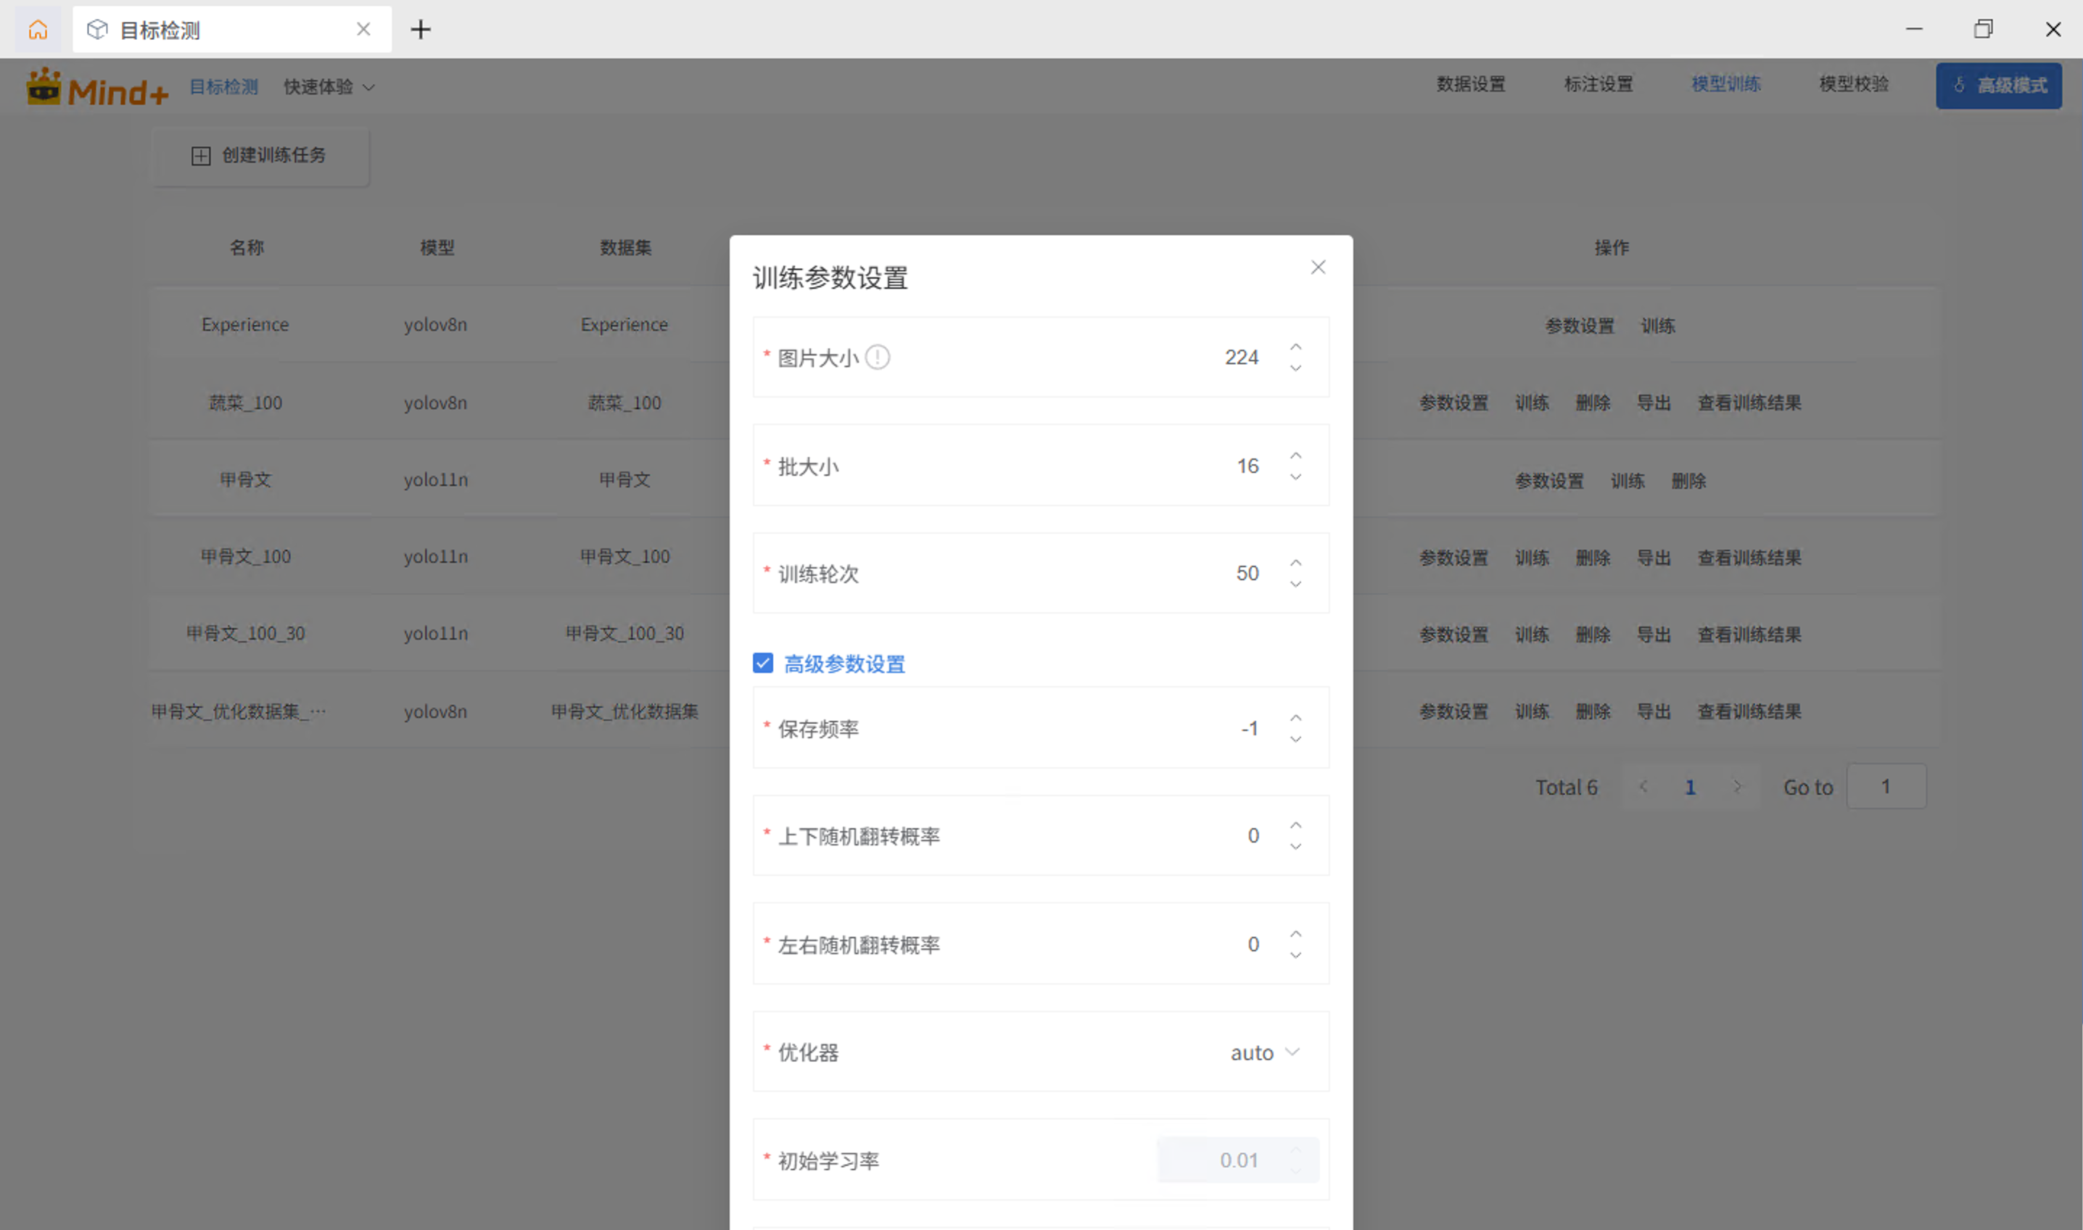
Task: Click the Mind+ logo
Action: pyautogui.click(x=96, y=86)
